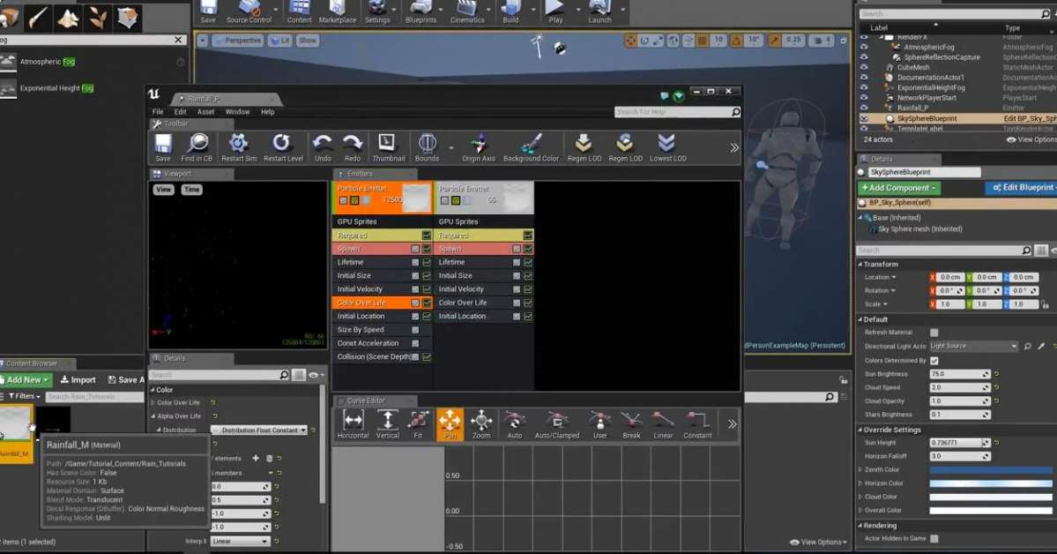Viewport: 1057px width, 554px height.
Task: Click the View button in Cascade viewport
Action: point(164,190)
